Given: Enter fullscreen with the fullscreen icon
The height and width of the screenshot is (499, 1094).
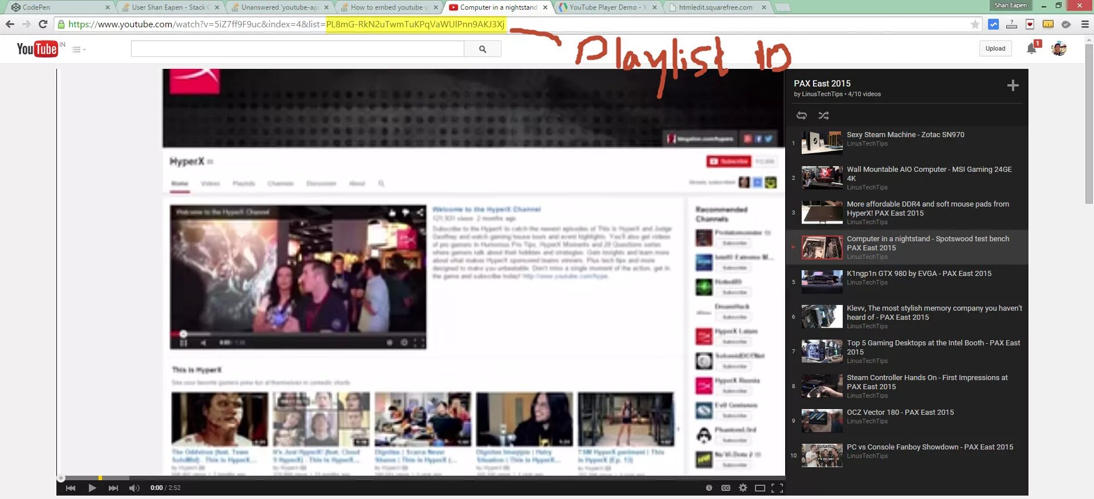Looking at the screenshot, I should click(x=777, y=488).
